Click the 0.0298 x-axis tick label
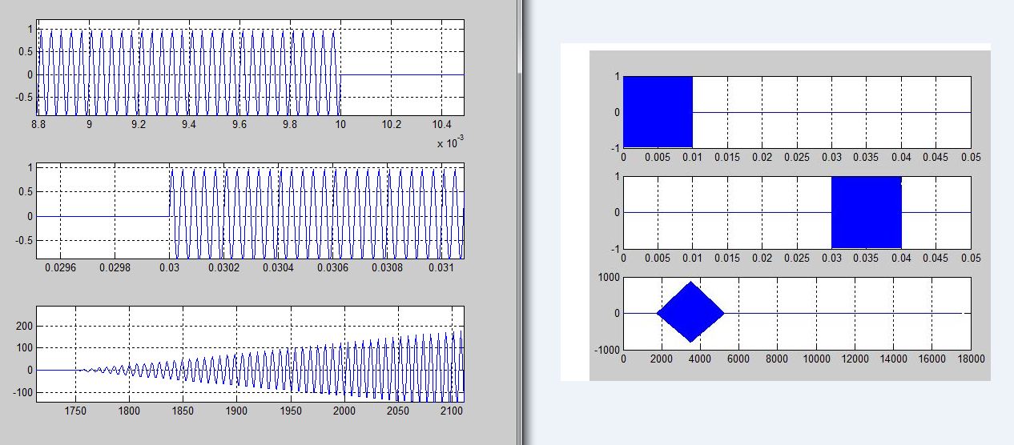Screen dimensions: 1014x445 (x=115, y=267)
